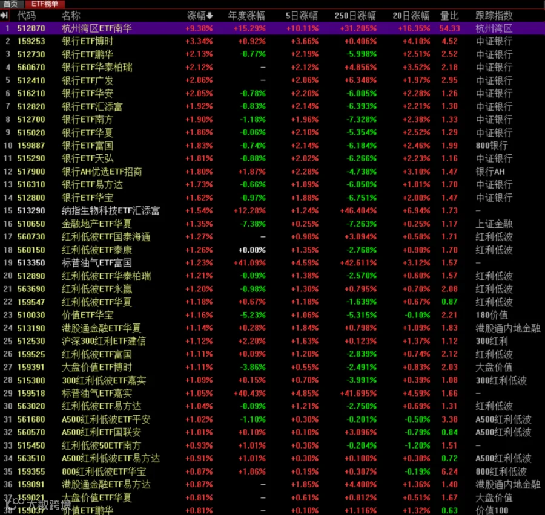Select row 银行ETF博时

pyautogui.click(x=272, y=41)
